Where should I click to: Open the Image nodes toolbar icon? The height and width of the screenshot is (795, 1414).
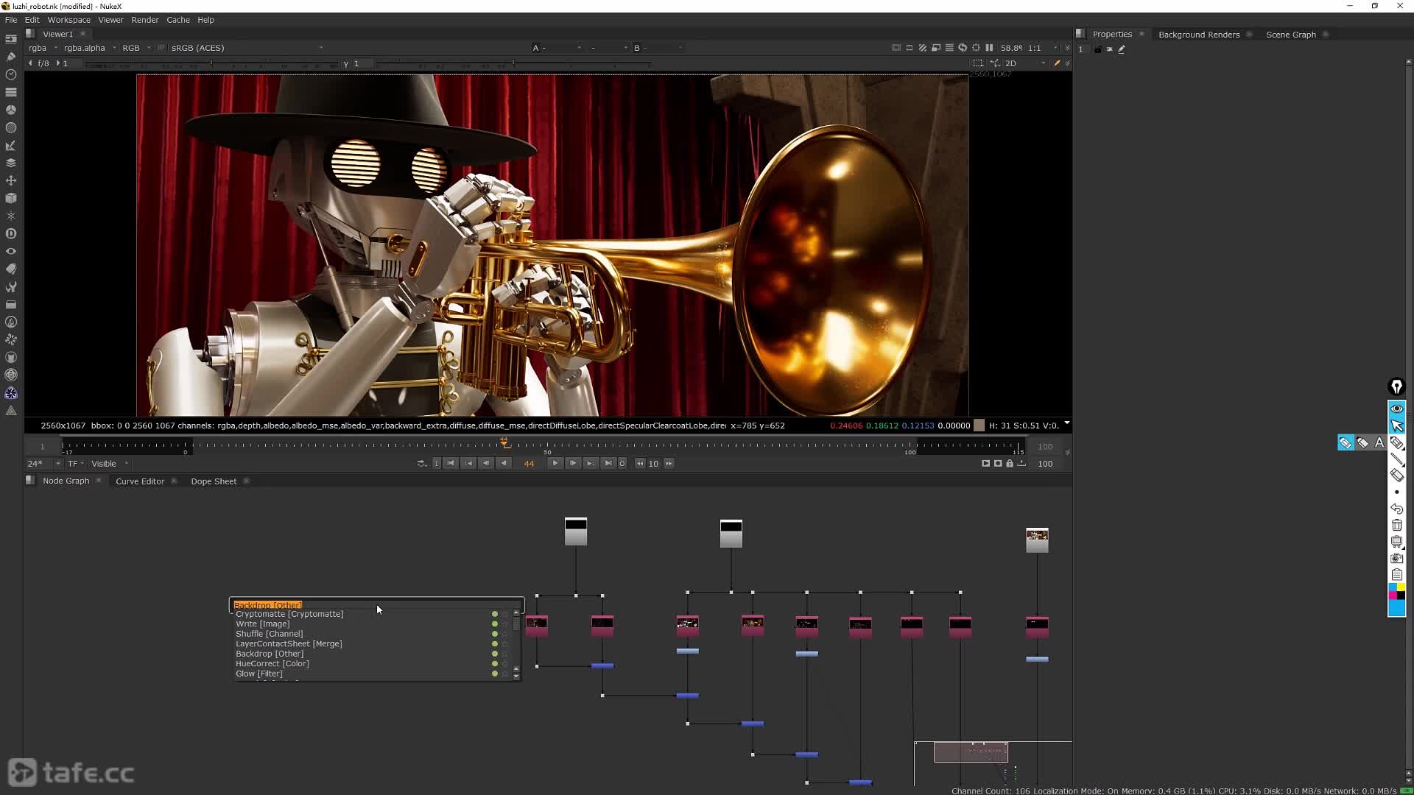[11, 39]
